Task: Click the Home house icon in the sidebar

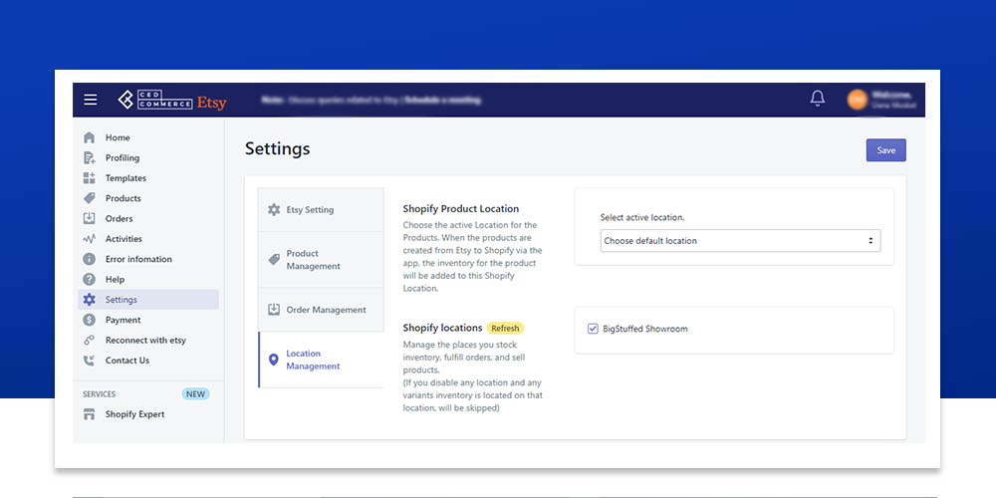Action: pos(89,137)
